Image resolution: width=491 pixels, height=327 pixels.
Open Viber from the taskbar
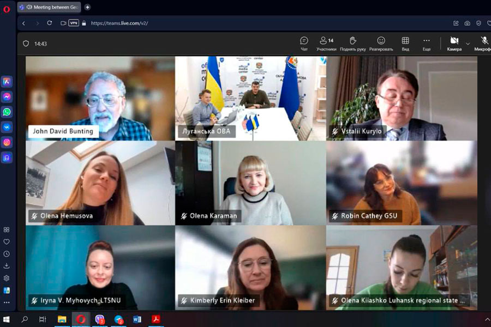(x=100, y=319)
